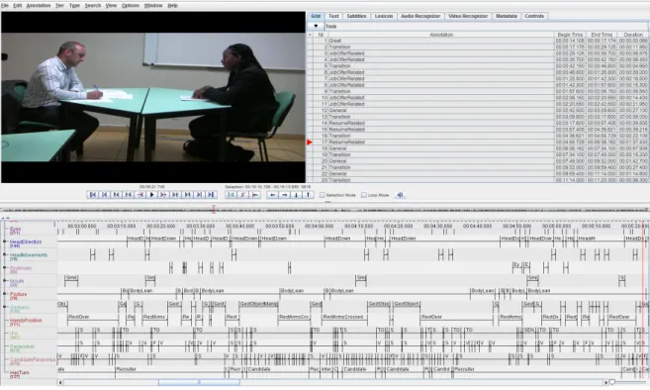Screen dimensions: 650x390
Task: Click the interview video preview
Action: [153, 97]
